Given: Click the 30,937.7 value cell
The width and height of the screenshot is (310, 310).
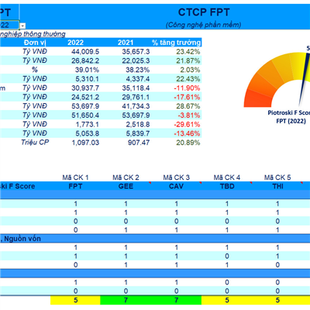Looking at the screenshot, I should pyautogui.click(x=85, y=88).
